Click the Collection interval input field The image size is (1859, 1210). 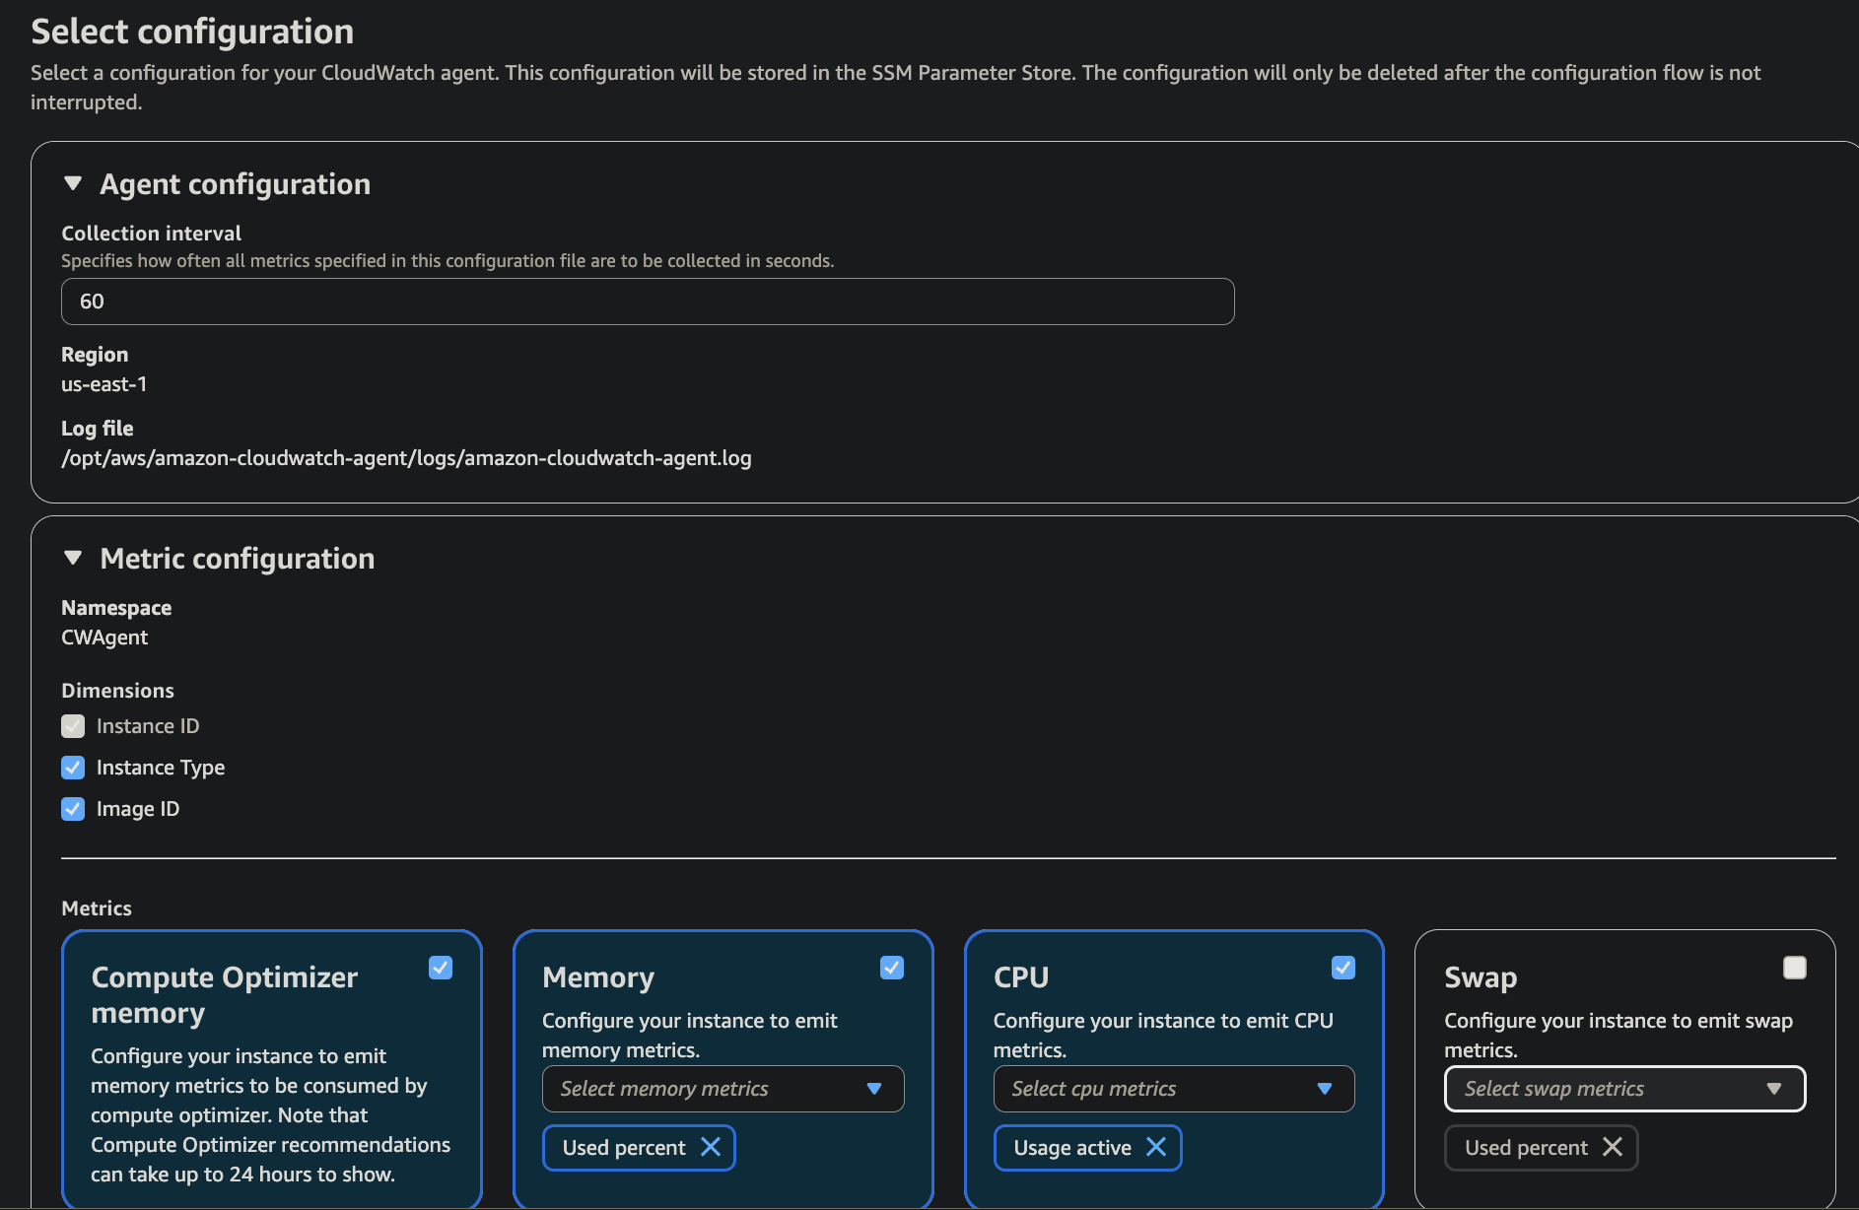(x=648, y=302)
